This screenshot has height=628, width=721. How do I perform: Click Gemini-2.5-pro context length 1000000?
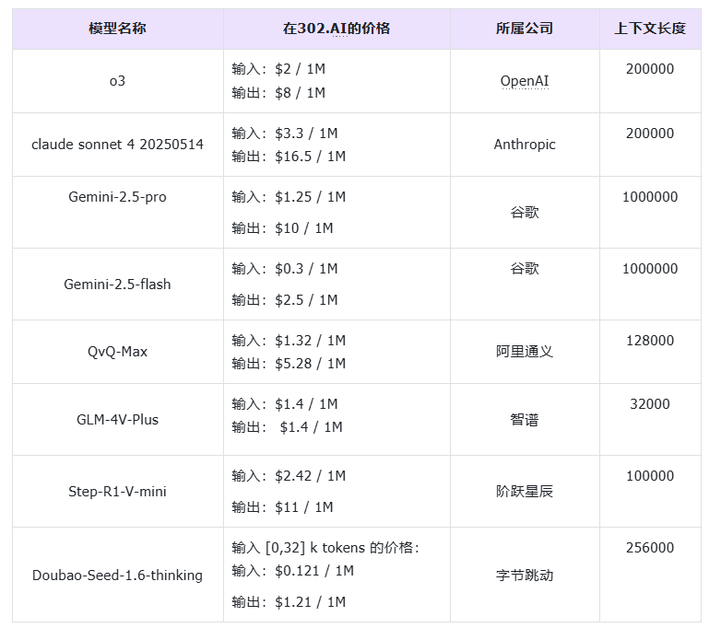(x=650, y=197)
